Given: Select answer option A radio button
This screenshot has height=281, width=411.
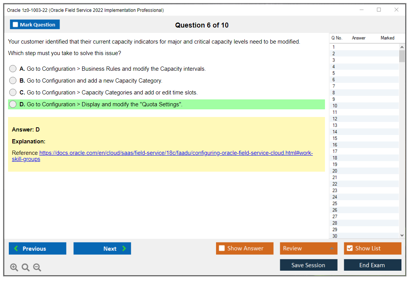Looking at the screenshot, I should point(13,69).
